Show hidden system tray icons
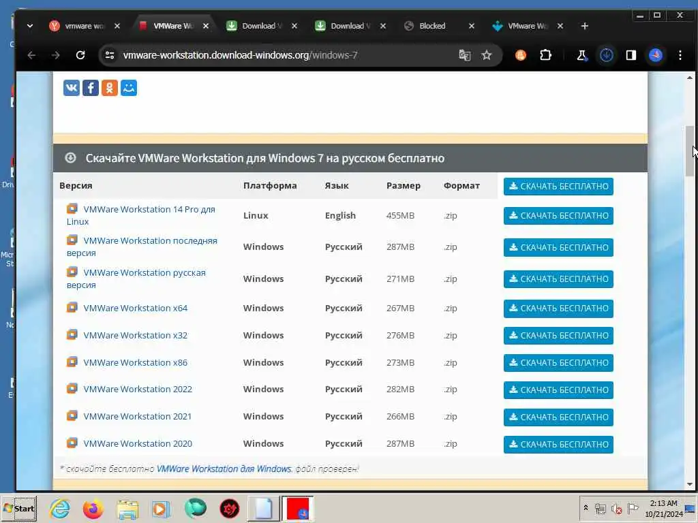This screenshot has width=698, height=523. coord(586,508)
